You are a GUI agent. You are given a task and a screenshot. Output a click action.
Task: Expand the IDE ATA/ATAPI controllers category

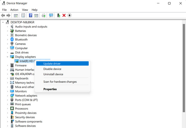point(7,74)
